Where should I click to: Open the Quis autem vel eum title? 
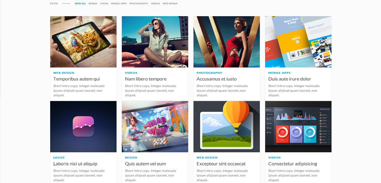point(145,164)
